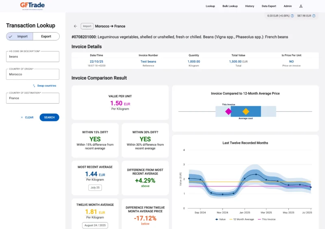Toggle the 12 Month Average legend entry
Viewport: 325px width, 229px height.
[x=243, y=219]
